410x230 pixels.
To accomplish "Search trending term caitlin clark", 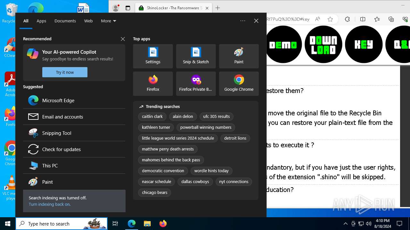I will click(152, 116).
